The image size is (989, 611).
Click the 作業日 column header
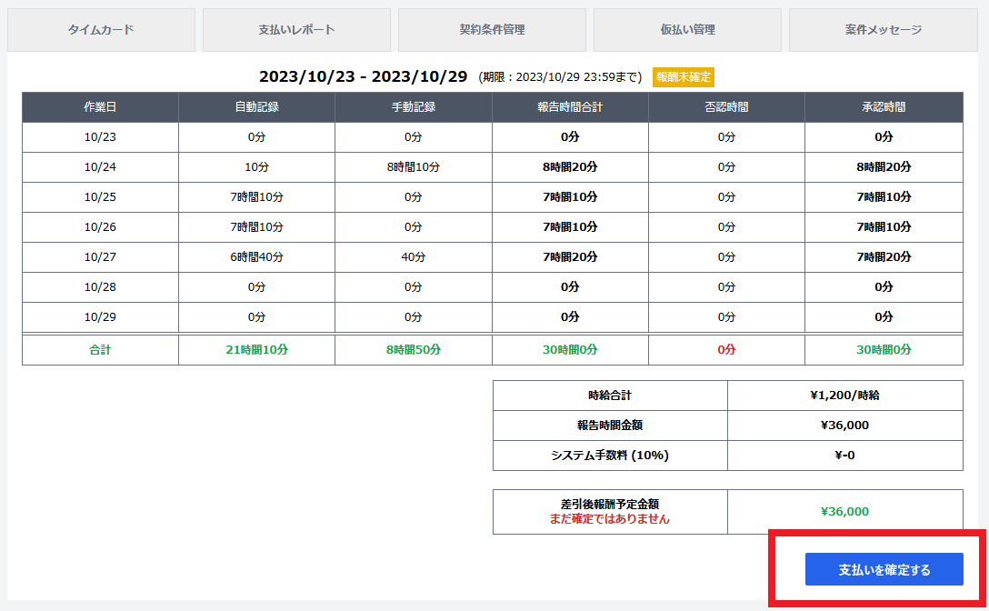(x=100, y=107)
